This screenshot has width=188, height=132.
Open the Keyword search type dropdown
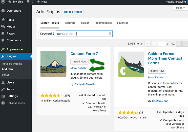click(47, 34)
